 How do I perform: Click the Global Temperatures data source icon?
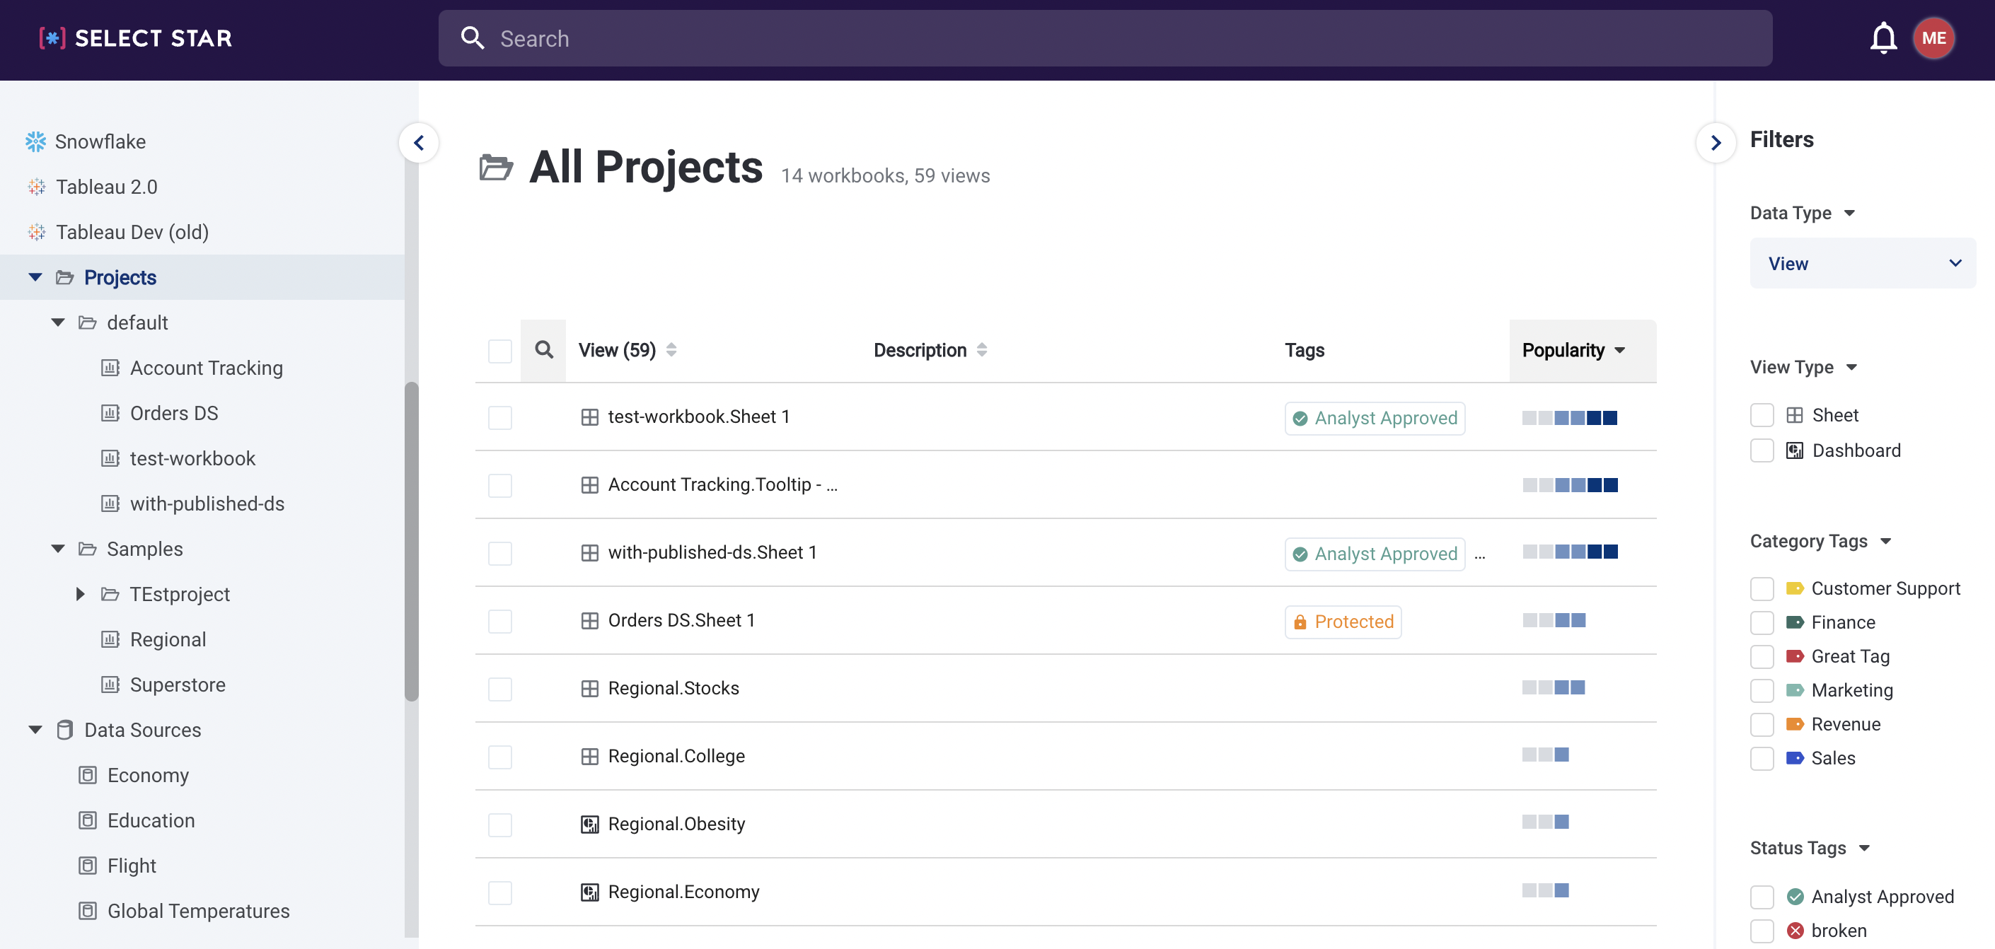(x=88, y=910)
